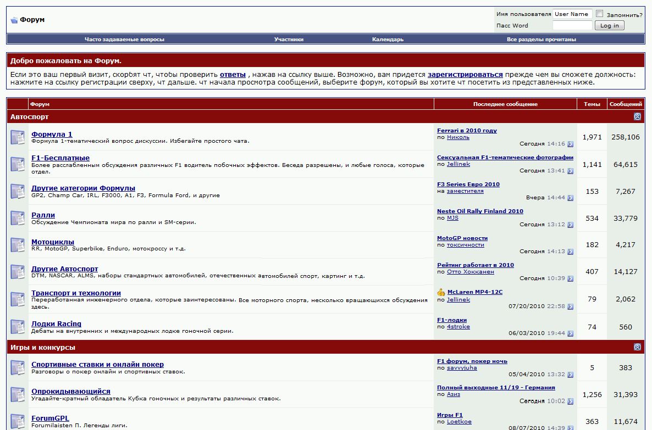Click the Форум title in the page header

[x=32, y=20]
